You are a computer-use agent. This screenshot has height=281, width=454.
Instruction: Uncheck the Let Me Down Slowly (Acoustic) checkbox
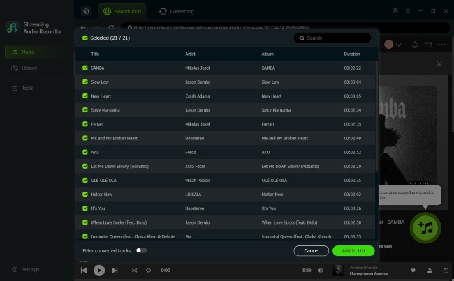85,166
